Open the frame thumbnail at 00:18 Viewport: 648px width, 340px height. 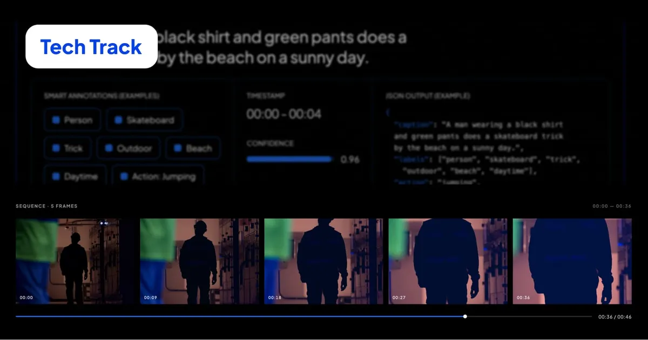pos(323,261)
